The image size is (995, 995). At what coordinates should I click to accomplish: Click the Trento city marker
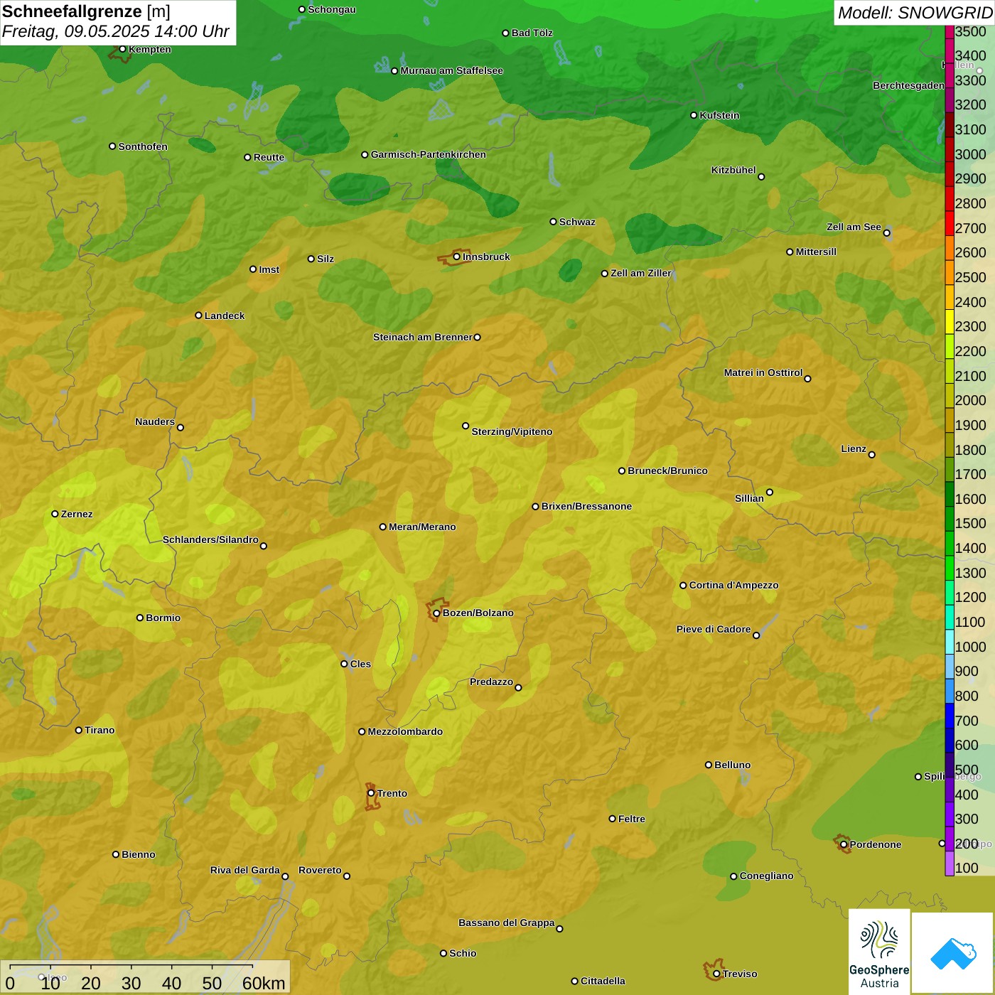(x=371, y=793)
